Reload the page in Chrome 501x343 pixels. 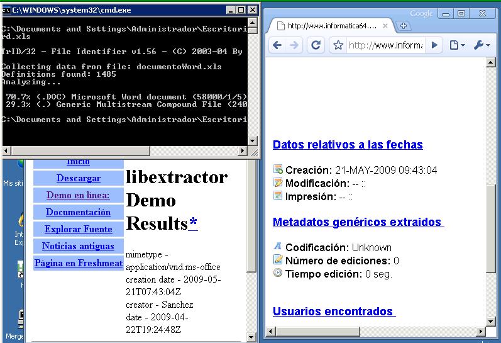coord(316,45)
